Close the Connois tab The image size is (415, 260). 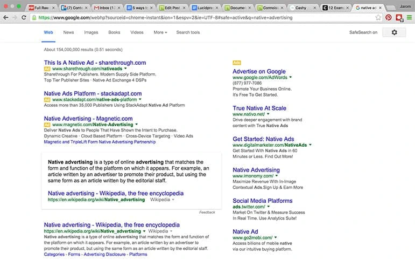pyautogui.click(x=282, y=8)
